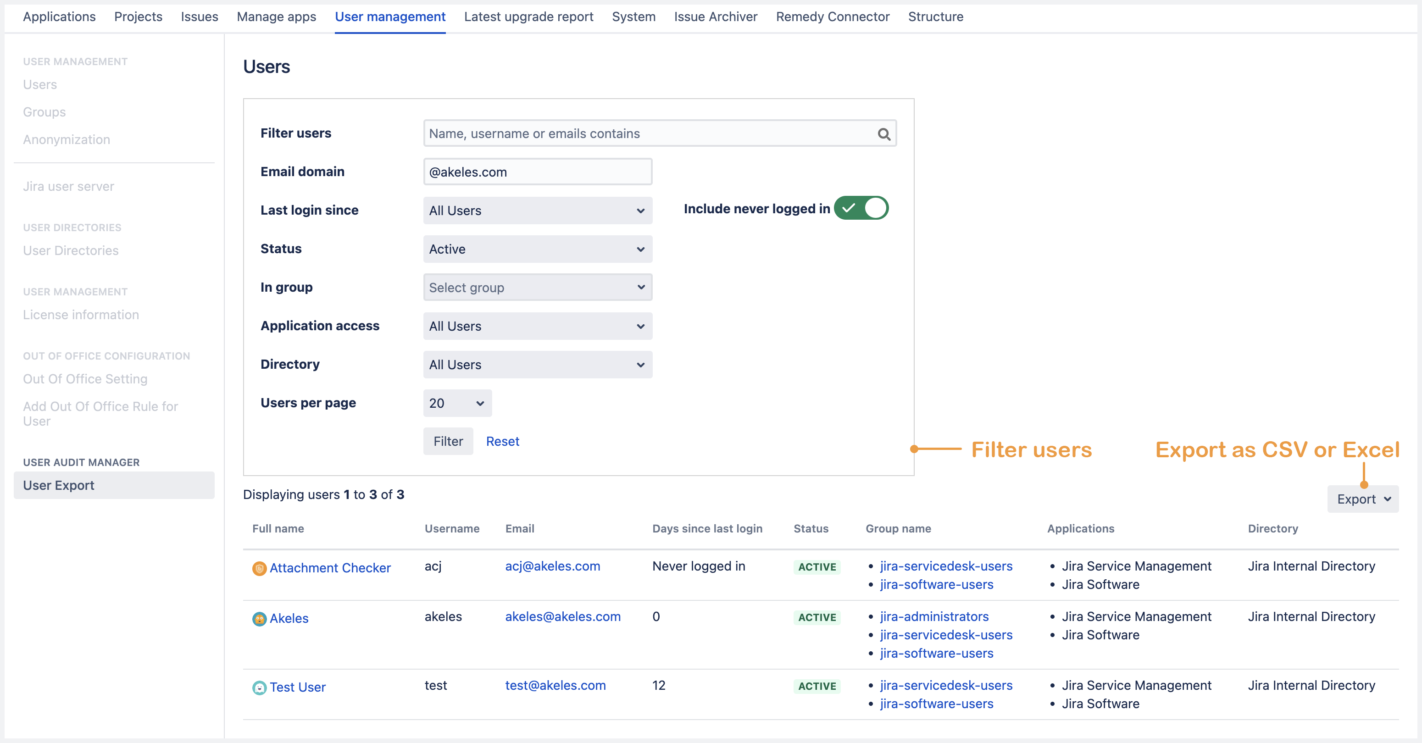
Task: Switch to the System tab
Action: point(633,17)
